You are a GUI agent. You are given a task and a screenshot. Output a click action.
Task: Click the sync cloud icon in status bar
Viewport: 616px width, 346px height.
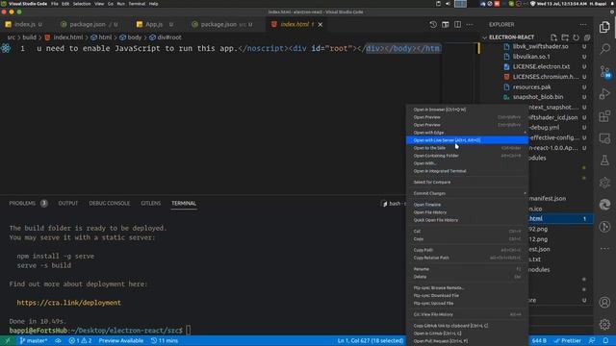point(58,340)
